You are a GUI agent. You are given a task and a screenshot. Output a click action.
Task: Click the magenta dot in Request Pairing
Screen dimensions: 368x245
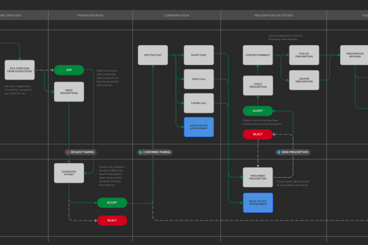pos(68,152)
